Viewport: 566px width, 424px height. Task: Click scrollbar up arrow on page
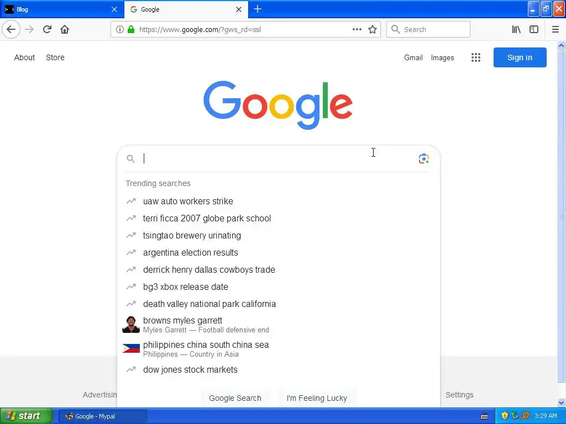click(561, 45)
